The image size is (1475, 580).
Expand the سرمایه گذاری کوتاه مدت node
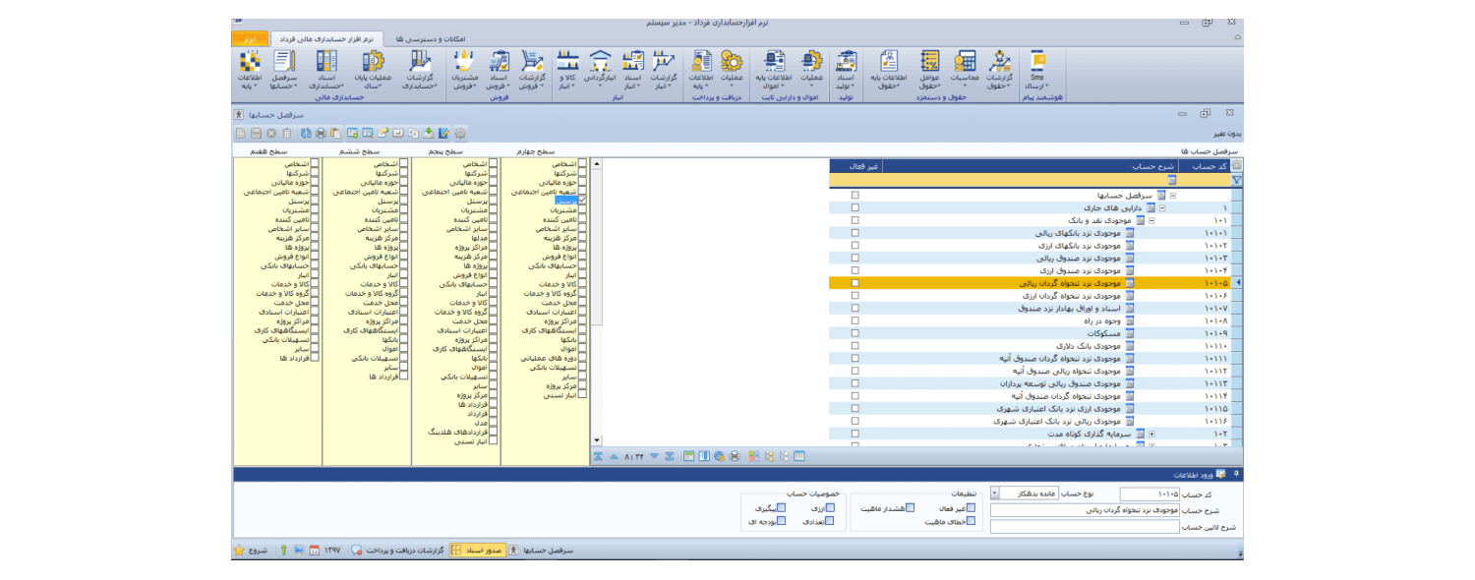coord(1151,434)
